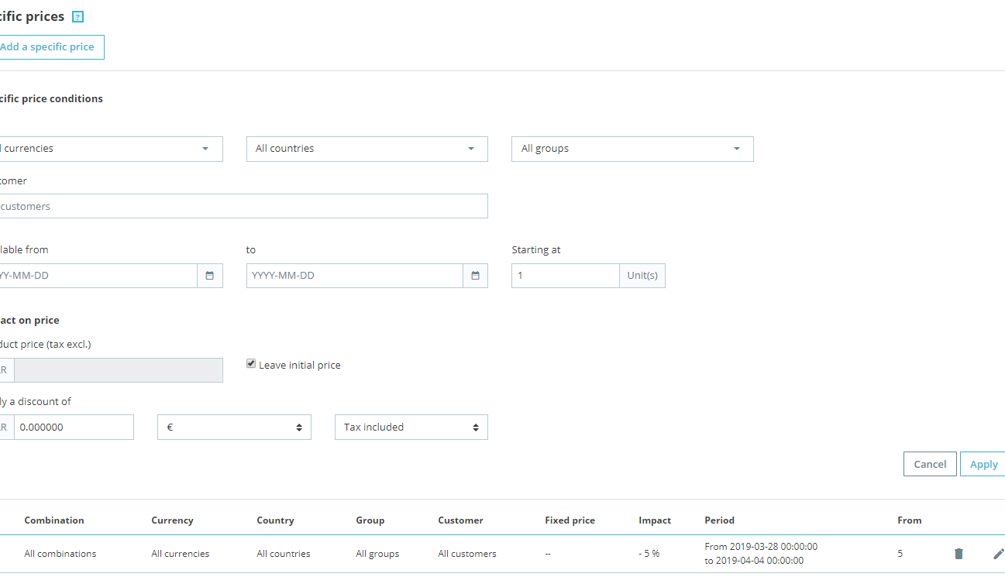The width and height of the screenshot is (1005, 577).
Task: Click the '- 5 %' impact cell
Action: [x=649, y=554]
